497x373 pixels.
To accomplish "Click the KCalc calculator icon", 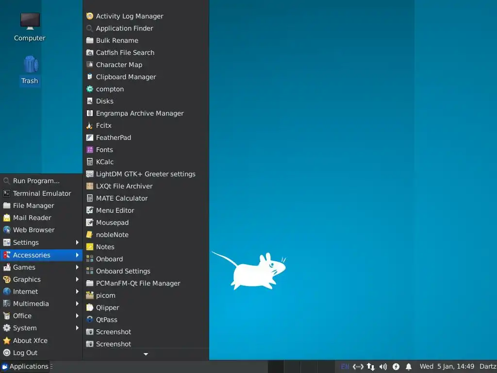I will click(x=90, y=162).
